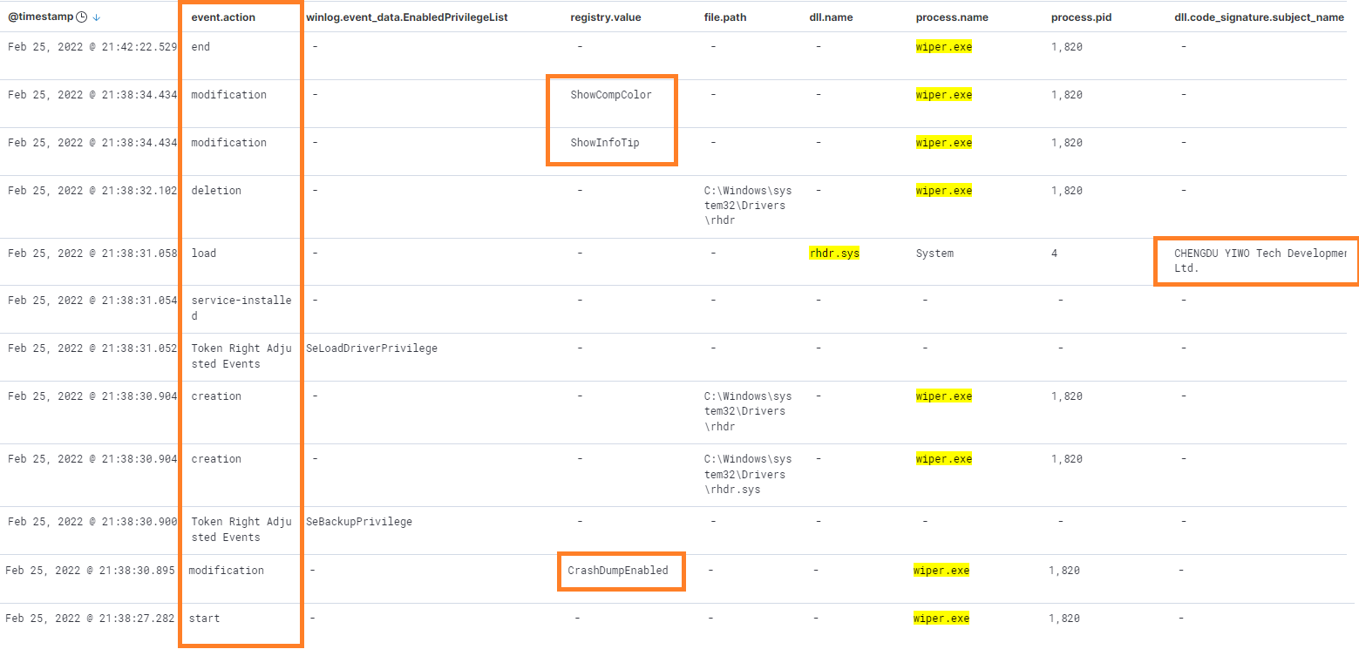Select the highlighted rhdr.sys dll.name cell
1359x656 pixels.
835,254
